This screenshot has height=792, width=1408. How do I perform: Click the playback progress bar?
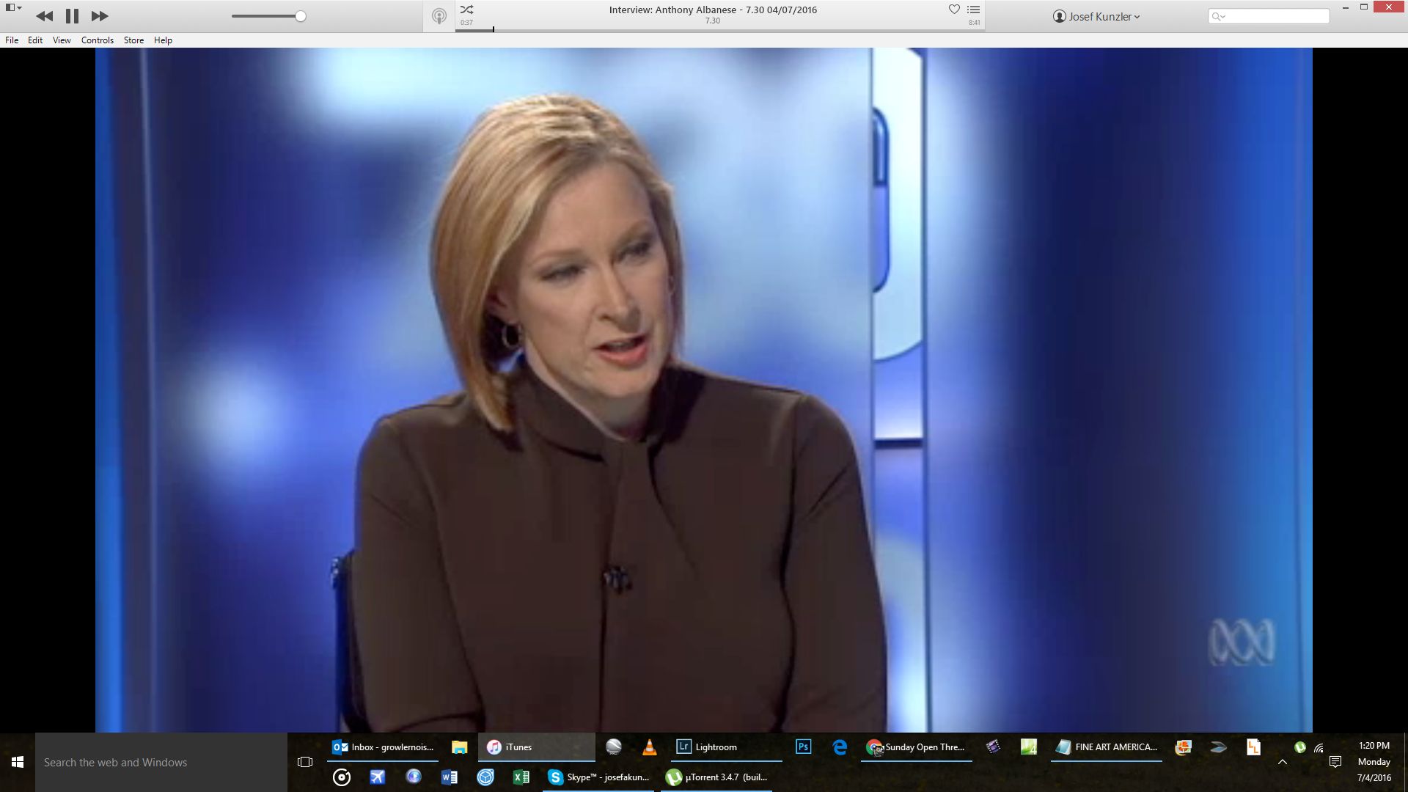[x=719, y=30]
